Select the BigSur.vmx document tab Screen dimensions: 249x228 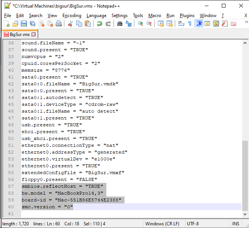20,35
